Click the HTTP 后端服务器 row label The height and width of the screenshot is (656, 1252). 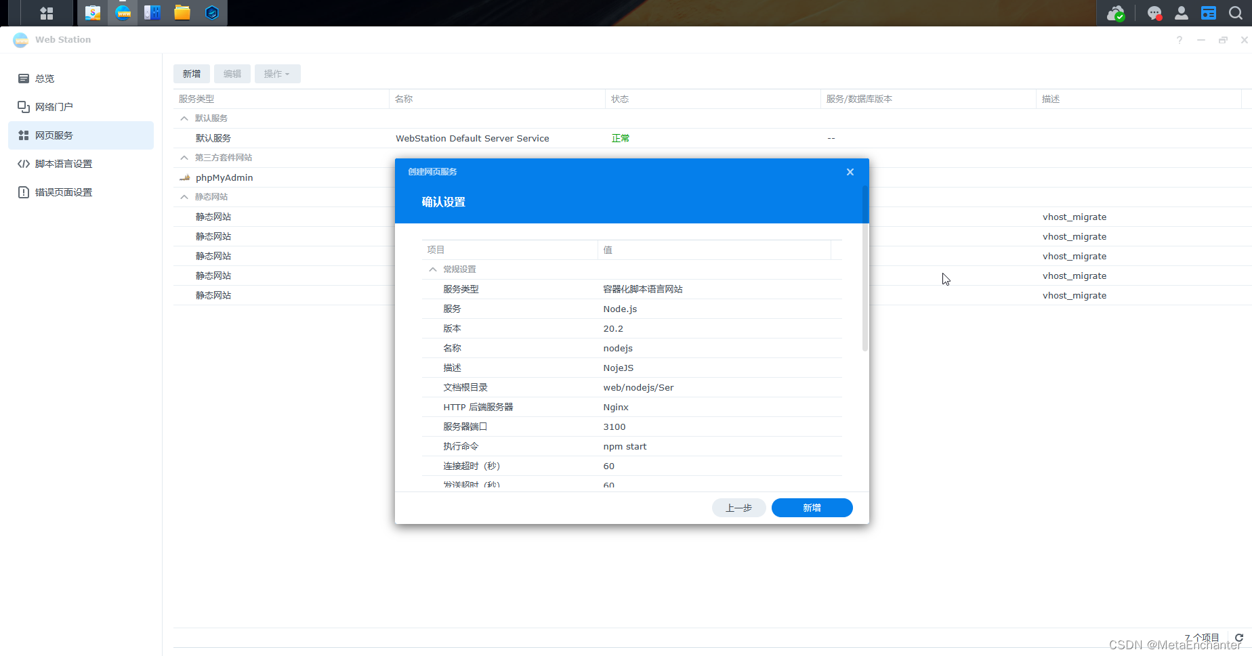coord(478,407)
